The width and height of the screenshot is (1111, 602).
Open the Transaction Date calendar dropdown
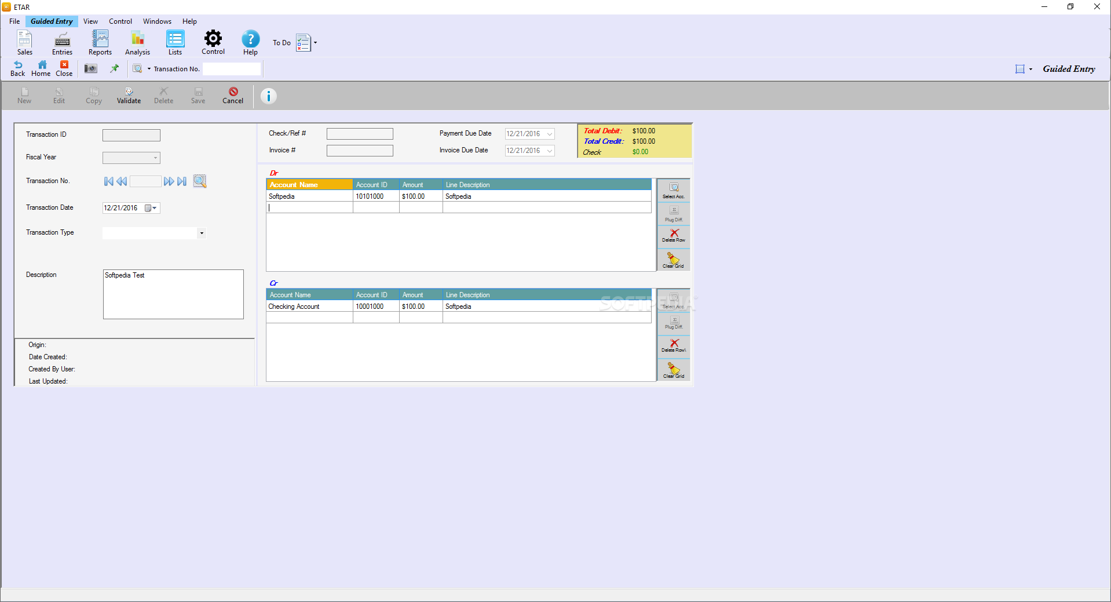pyautogui.click(x=151, y=208)
